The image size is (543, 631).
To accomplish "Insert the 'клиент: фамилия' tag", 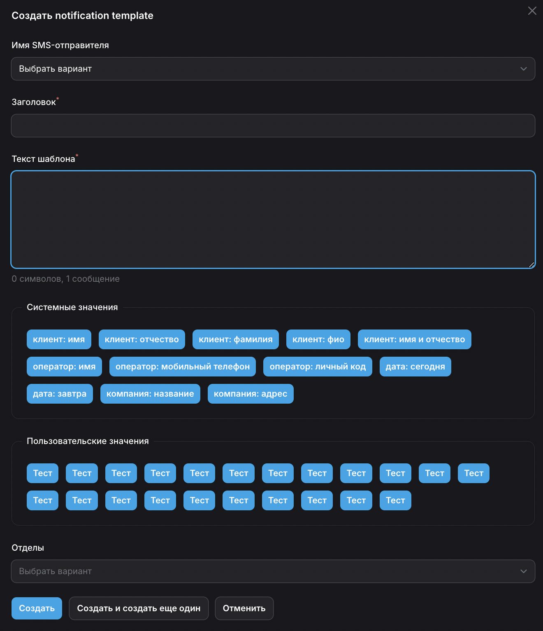I will pyautogui.click(x=235, y=339).
